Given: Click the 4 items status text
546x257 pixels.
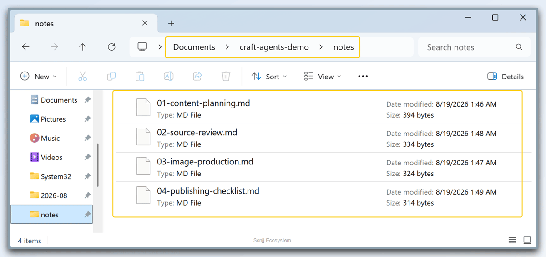Looking at the screenshot, I should [30, 241].
